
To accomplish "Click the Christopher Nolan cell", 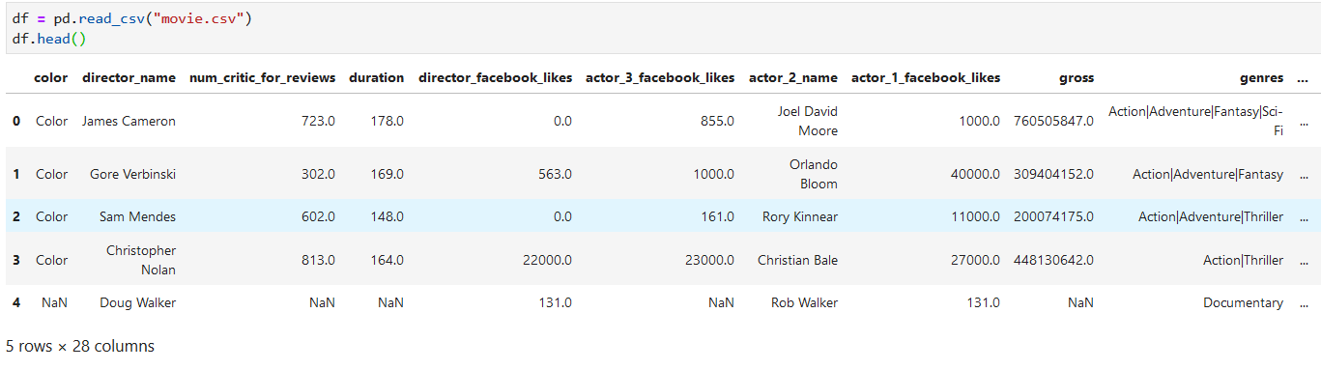I will click(x=141, y=260).
